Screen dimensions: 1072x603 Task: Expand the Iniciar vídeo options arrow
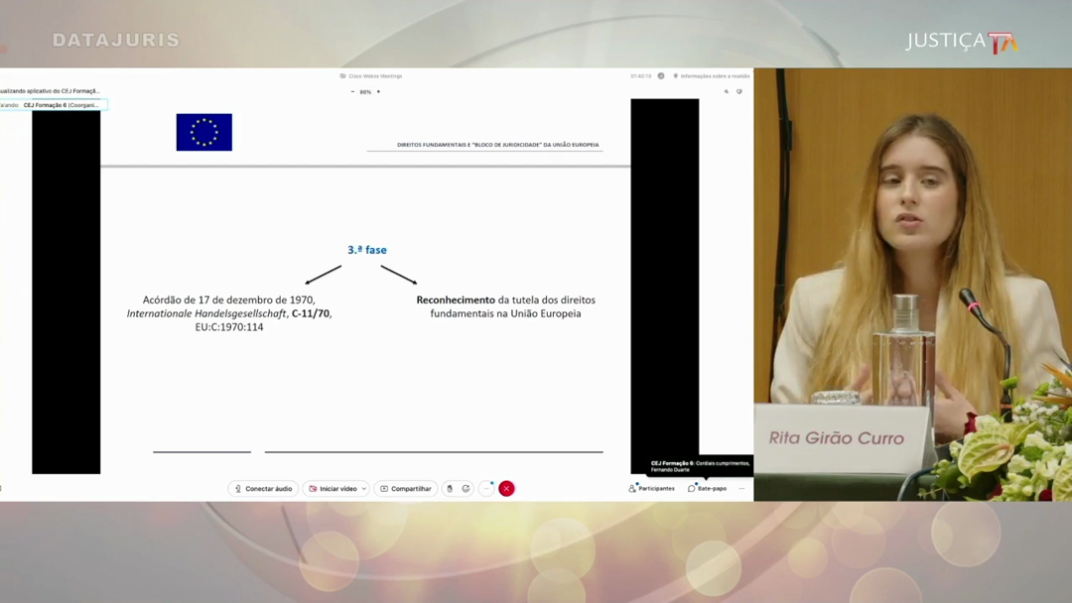(364, 489)
